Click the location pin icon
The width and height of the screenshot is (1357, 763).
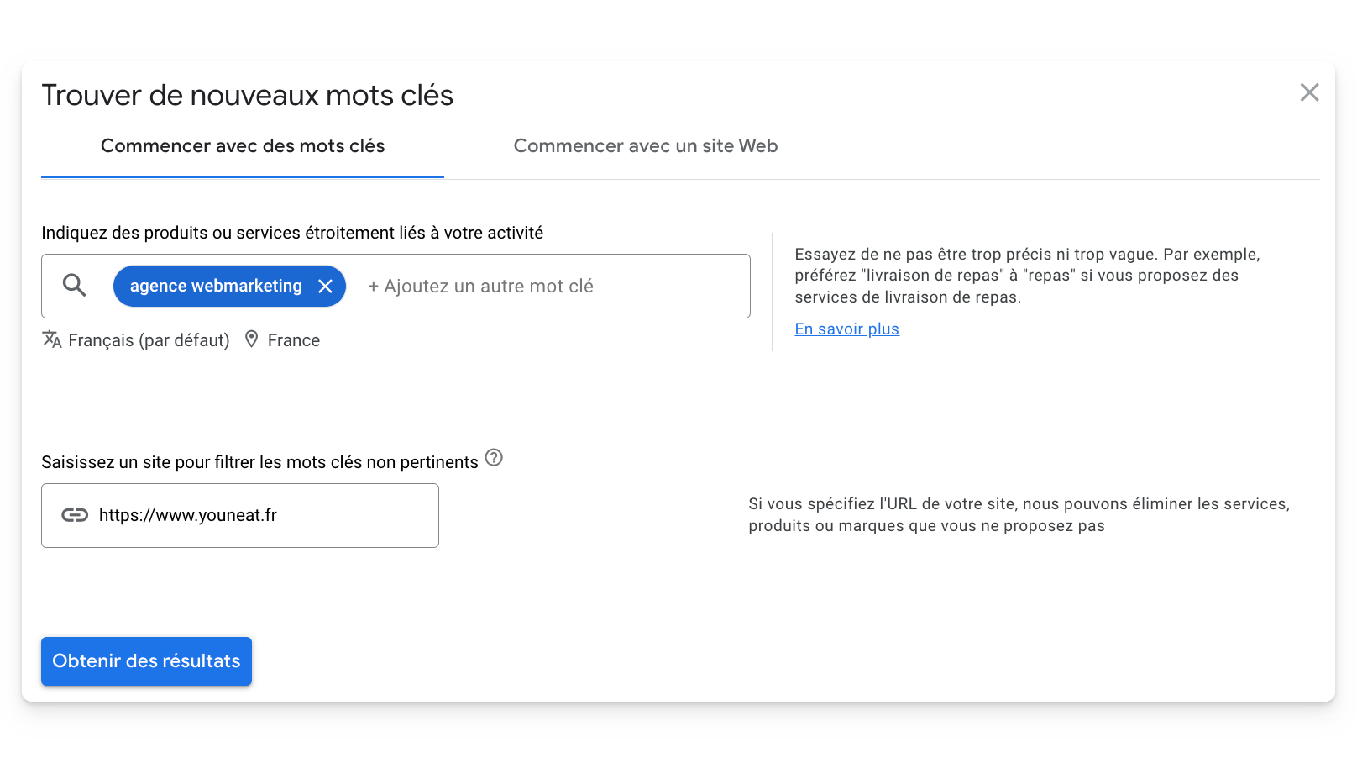coord(251,339)
